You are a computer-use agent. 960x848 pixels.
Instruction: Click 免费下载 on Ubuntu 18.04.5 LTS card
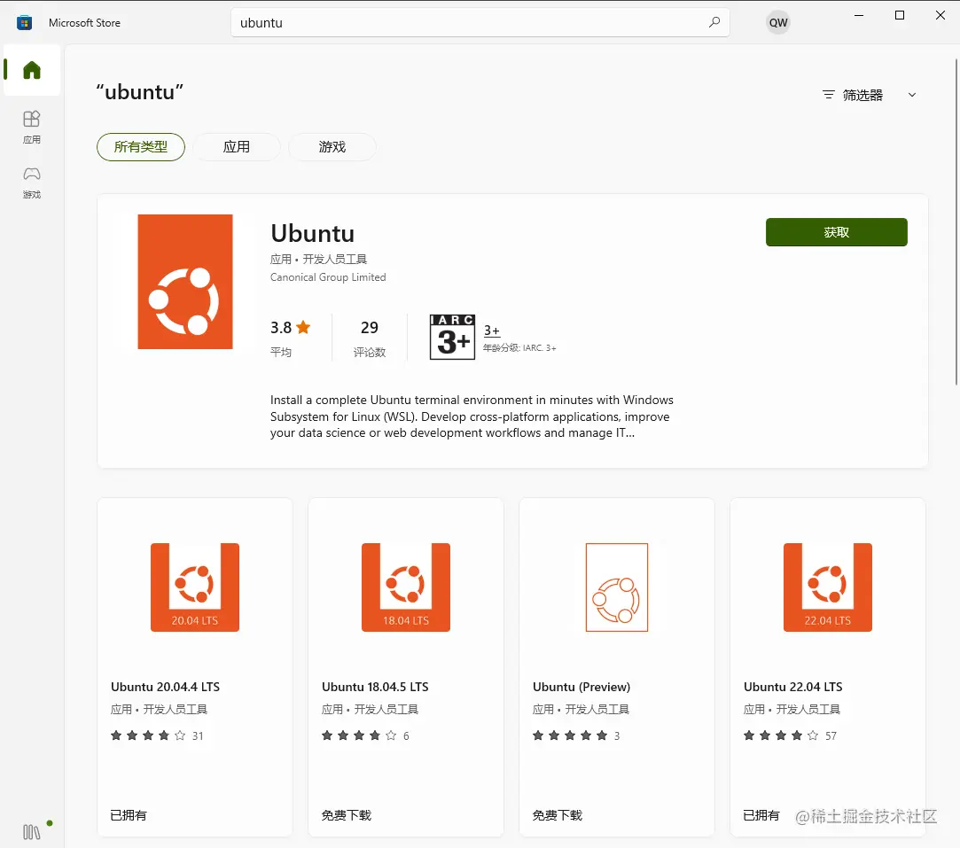347,815
